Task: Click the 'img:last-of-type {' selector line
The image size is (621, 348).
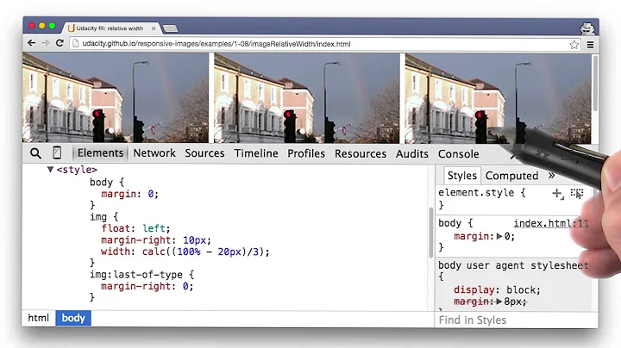Action: point(141,275)
